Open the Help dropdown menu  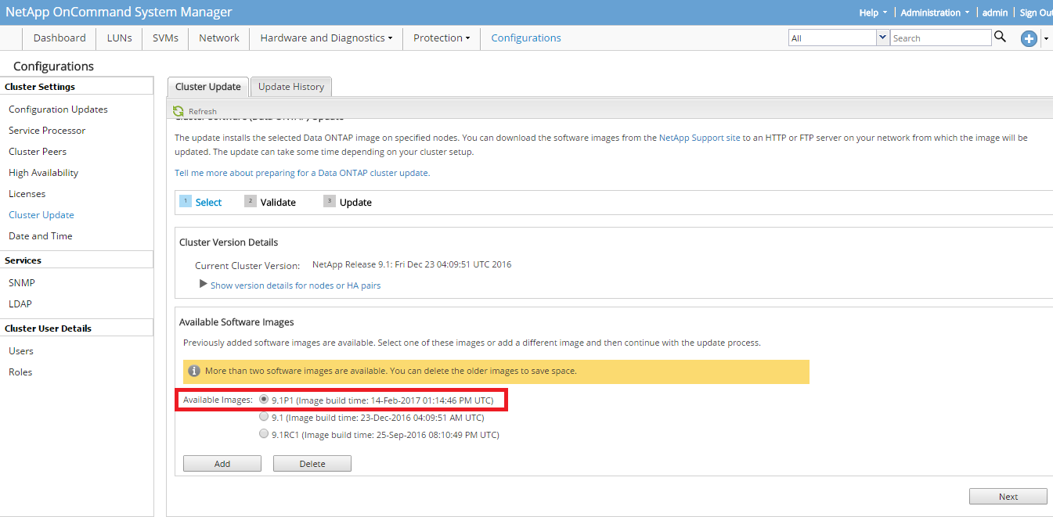pos(873,13)
